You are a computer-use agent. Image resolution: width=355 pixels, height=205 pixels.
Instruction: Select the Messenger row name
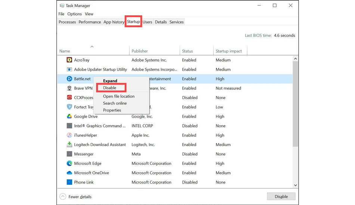pyautogui.click(x=84, y=154)
